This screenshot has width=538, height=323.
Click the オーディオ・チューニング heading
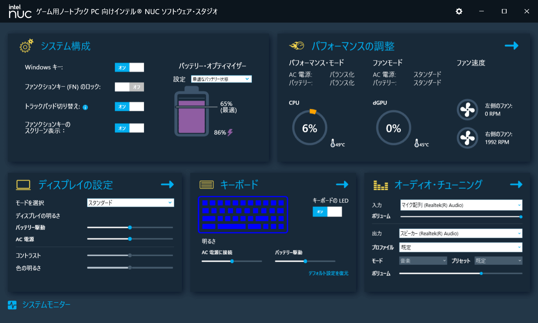(438, 185)
